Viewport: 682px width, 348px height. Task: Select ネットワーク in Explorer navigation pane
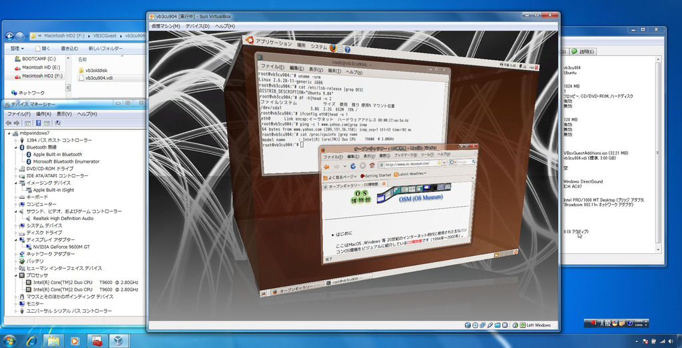[28, 93]
